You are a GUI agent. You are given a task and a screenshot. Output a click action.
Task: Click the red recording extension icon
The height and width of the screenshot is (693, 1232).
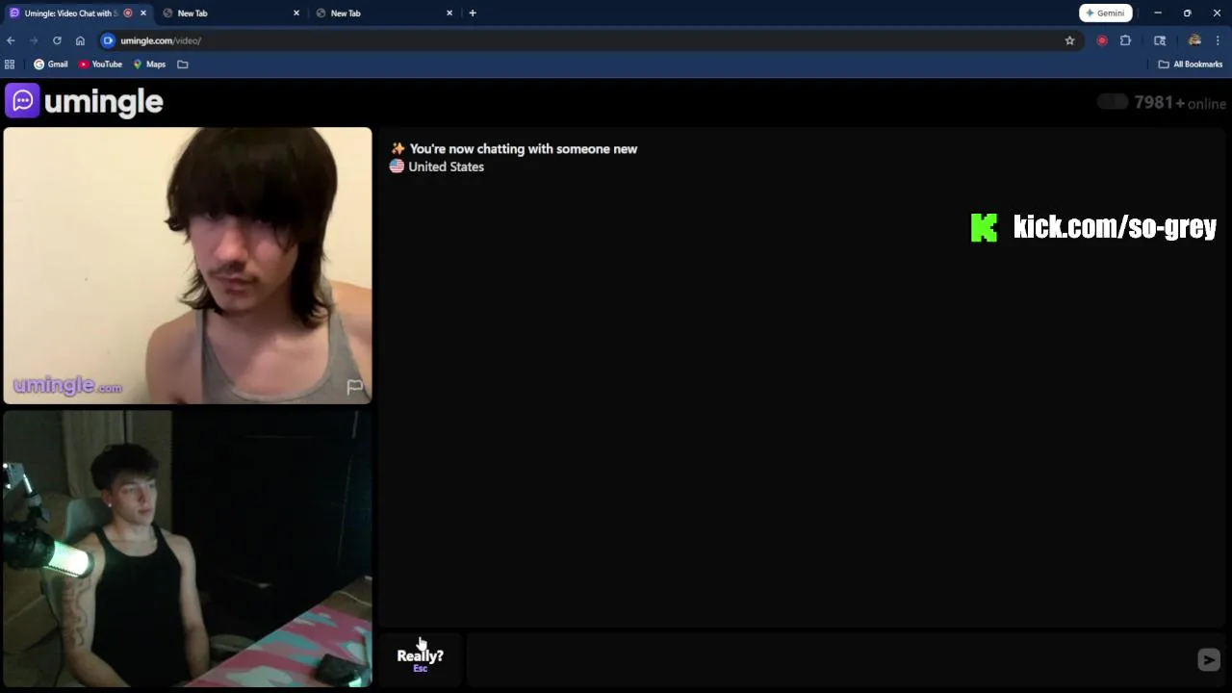click(1102, 40)
